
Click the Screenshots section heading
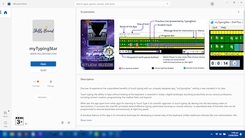[88, 12]
